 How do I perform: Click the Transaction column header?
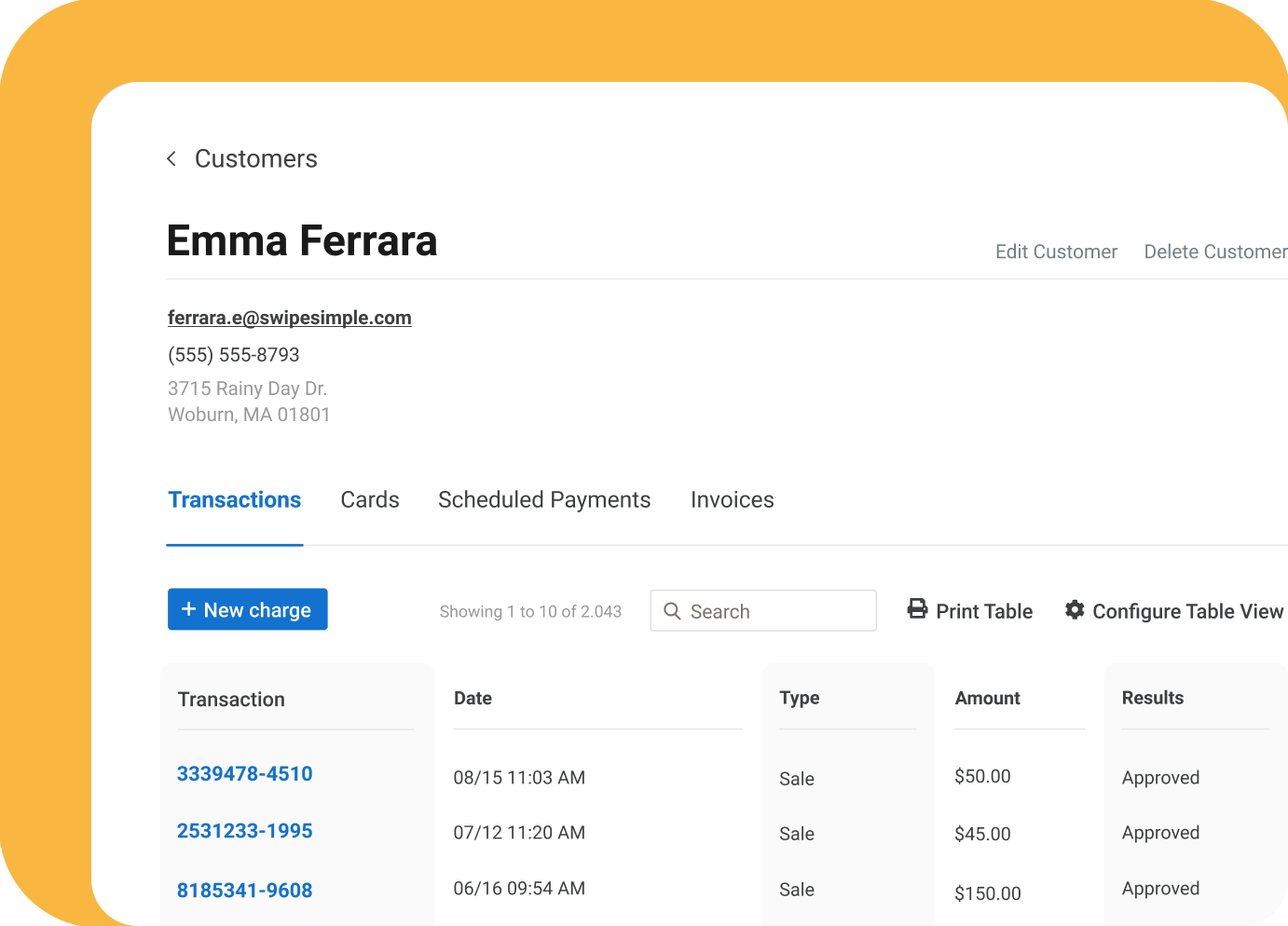(x=231, y=700)
